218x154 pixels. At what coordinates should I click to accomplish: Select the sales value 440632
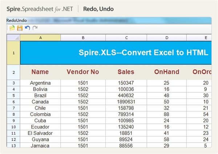126,96
